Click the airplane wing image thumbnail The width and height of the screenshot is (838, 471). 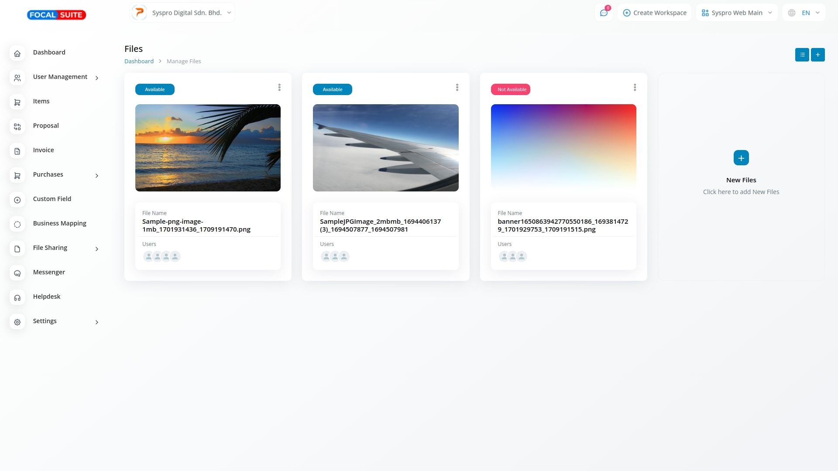385,148
